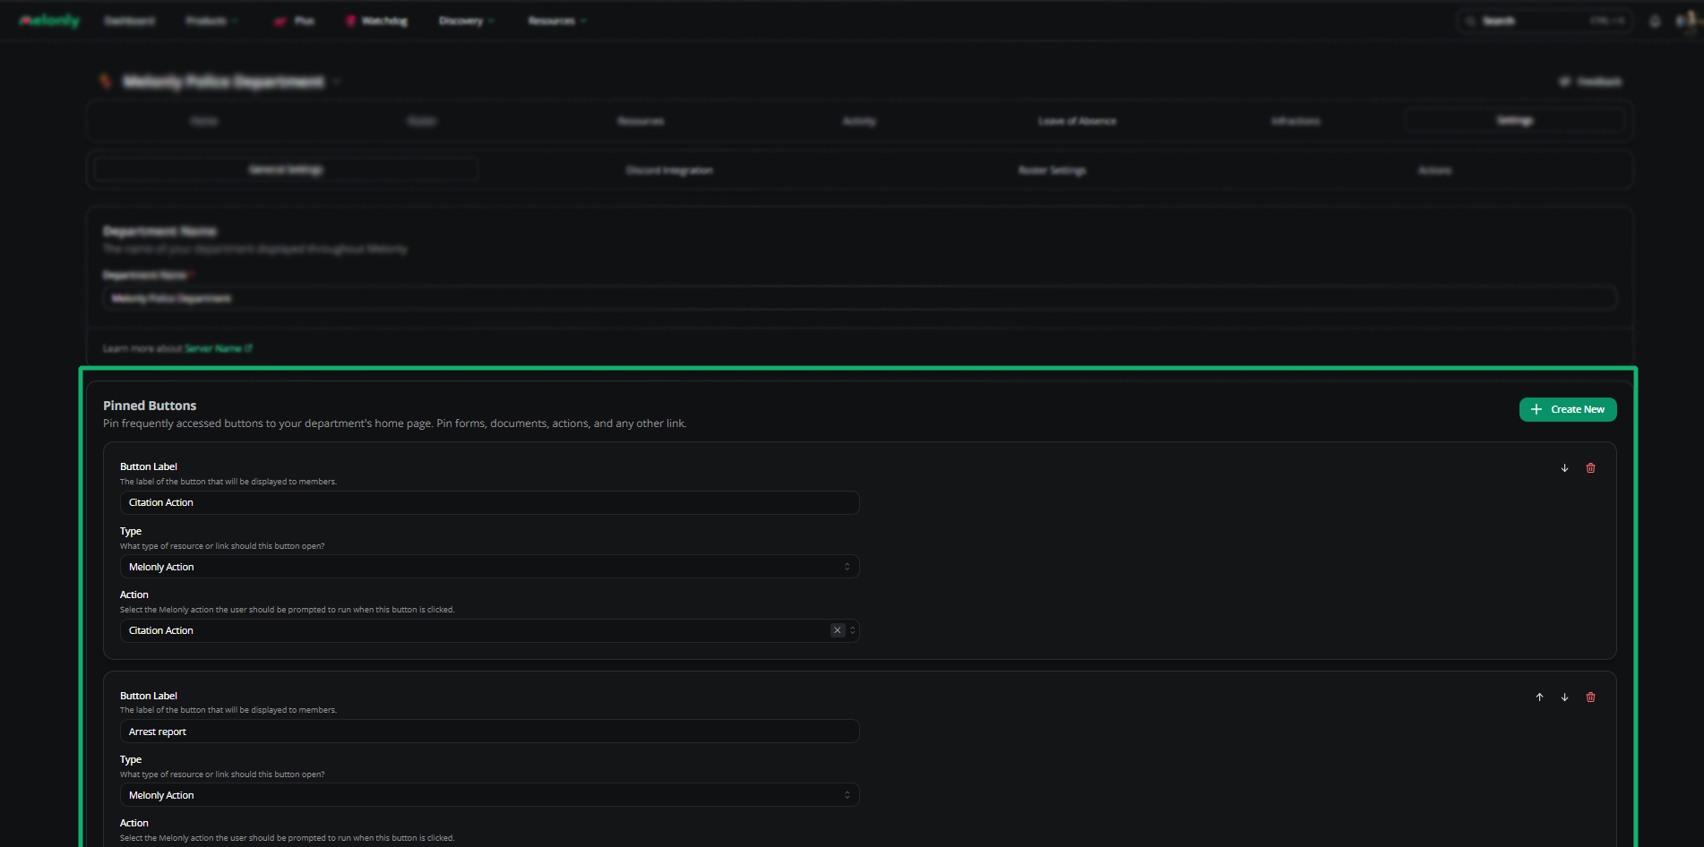Open Type dropdown for Arrest report button

coord(489,795)
